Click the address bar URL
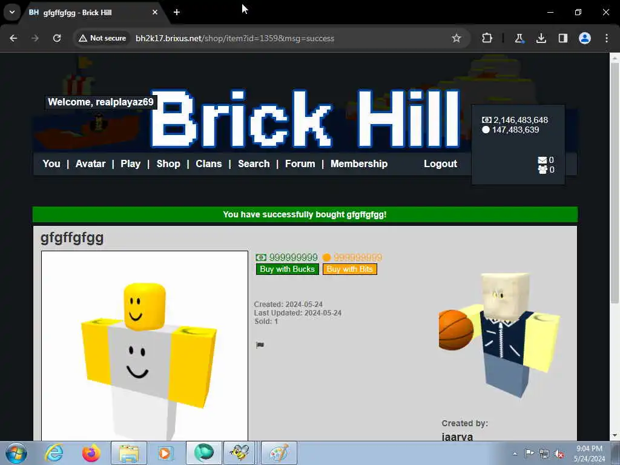This screenshot has width=620, height=465. (x=235, y=38)
